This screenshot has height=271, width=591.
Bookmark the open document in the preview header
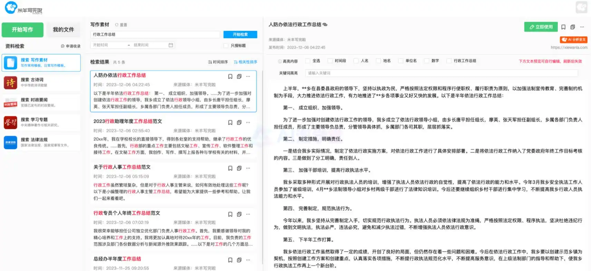coord(563,27)
